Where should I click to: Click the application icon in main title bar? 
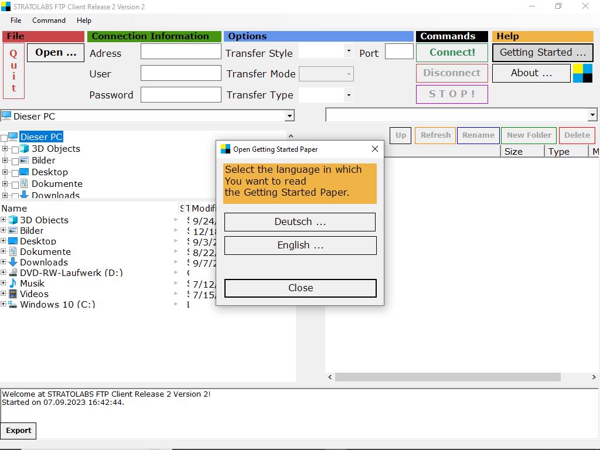(x=6, y=6)
